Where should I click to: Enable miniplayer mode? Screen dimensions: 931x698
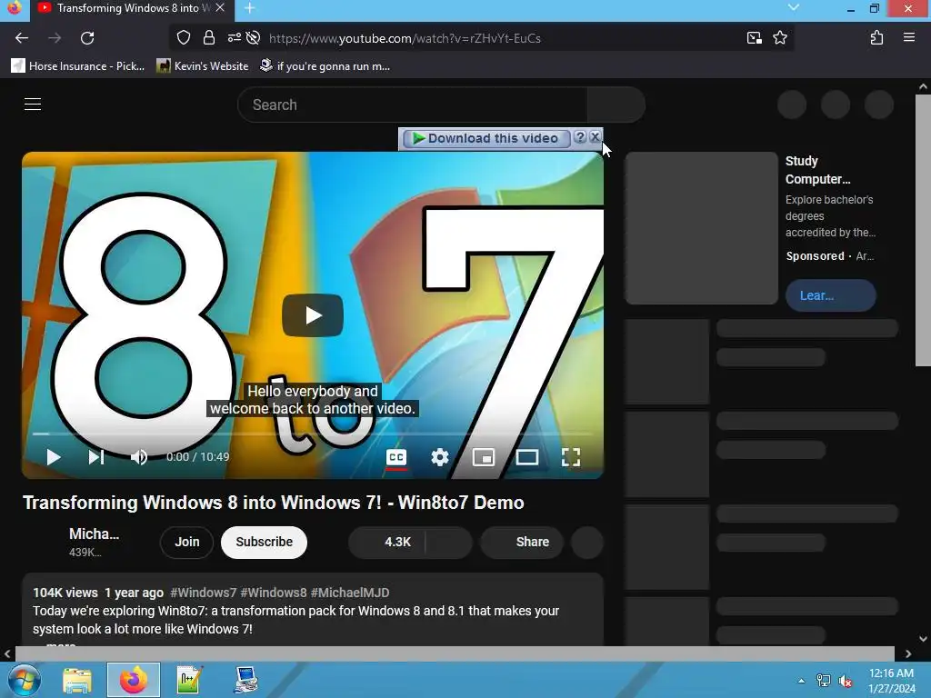[x=484, y=457]
